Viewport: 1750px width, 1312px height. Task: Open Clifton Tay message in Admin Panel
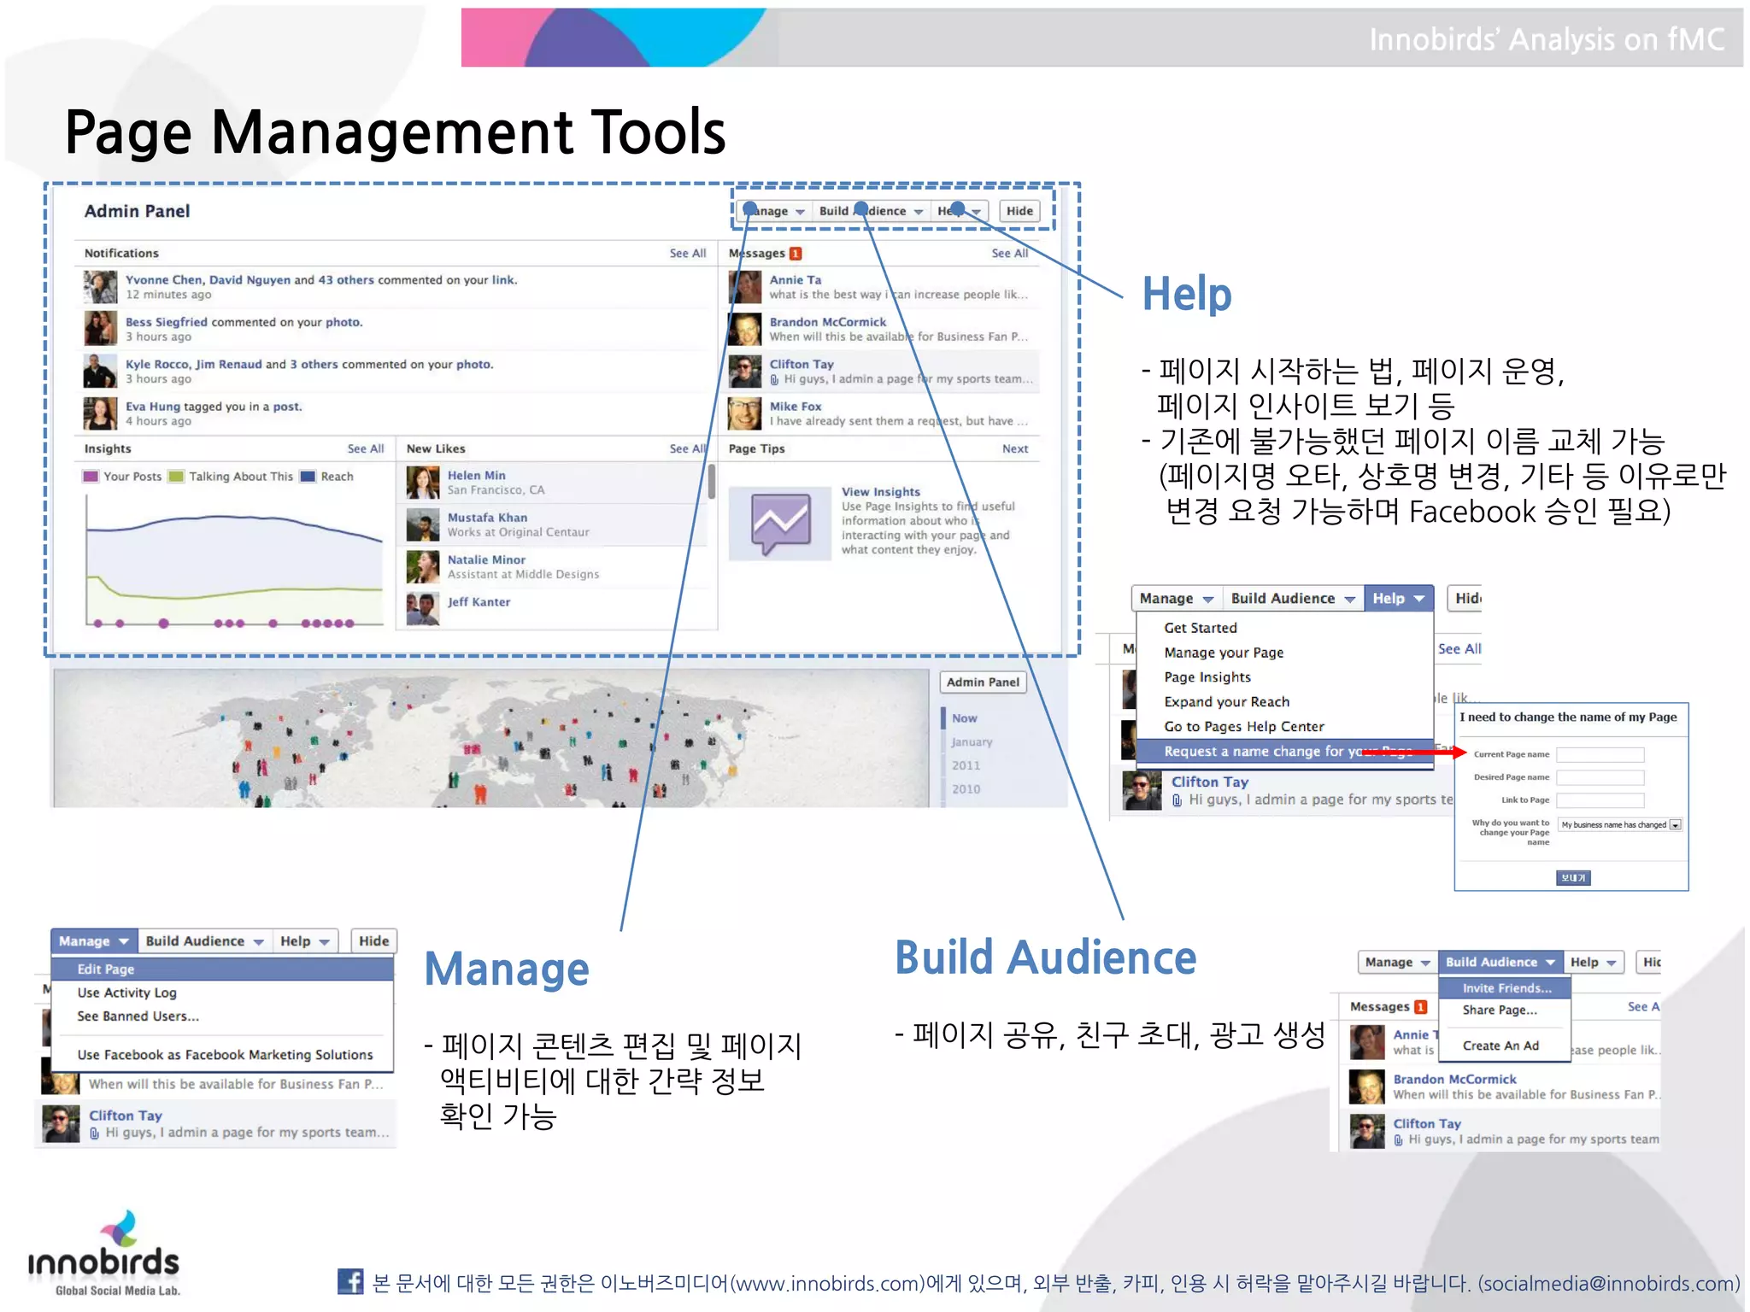(x=884, y=372)
